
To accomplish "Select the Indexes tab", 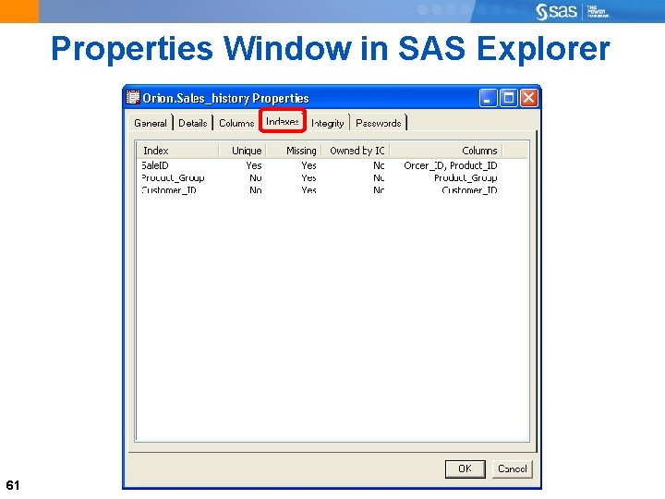I will click(283, 121).
